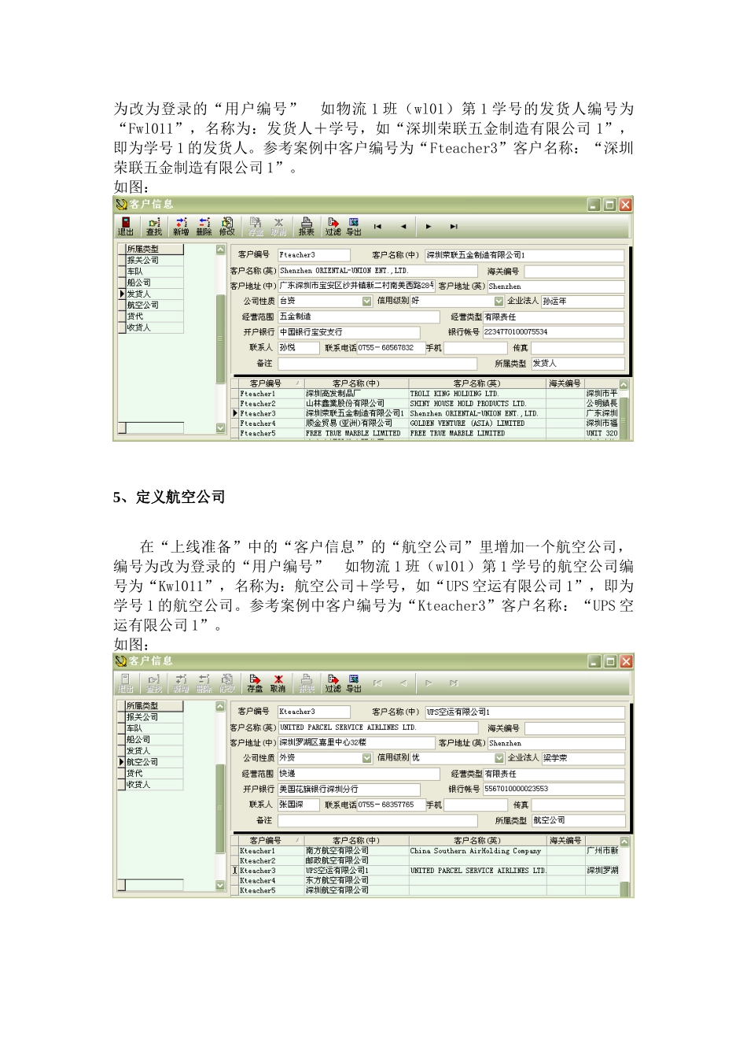Click 联系人 field containing 孙悦
The height and width of the screenshot is (1058, 747).
[x=298, y=348]
